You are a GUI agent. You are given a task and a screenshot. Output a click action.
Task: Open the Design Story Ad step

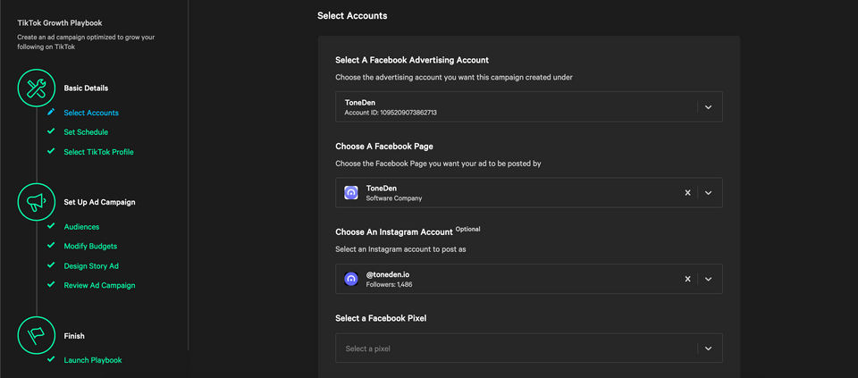tap(91, 266)
